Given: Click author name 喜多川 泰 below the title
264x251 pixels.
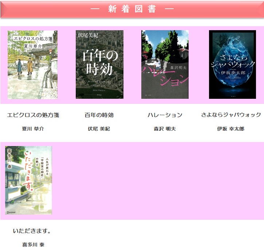Looking at the screenshot, I should coord(33,245).
